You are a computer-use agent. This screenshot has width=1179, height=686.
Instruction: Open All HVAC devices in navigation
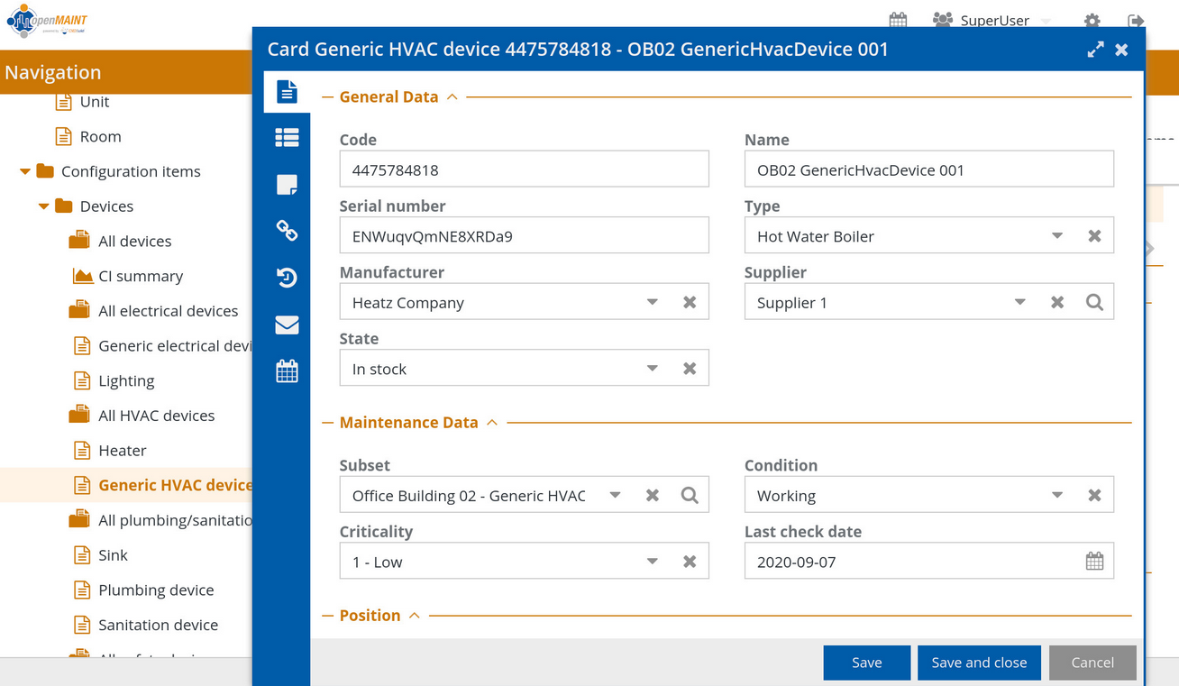156,416
